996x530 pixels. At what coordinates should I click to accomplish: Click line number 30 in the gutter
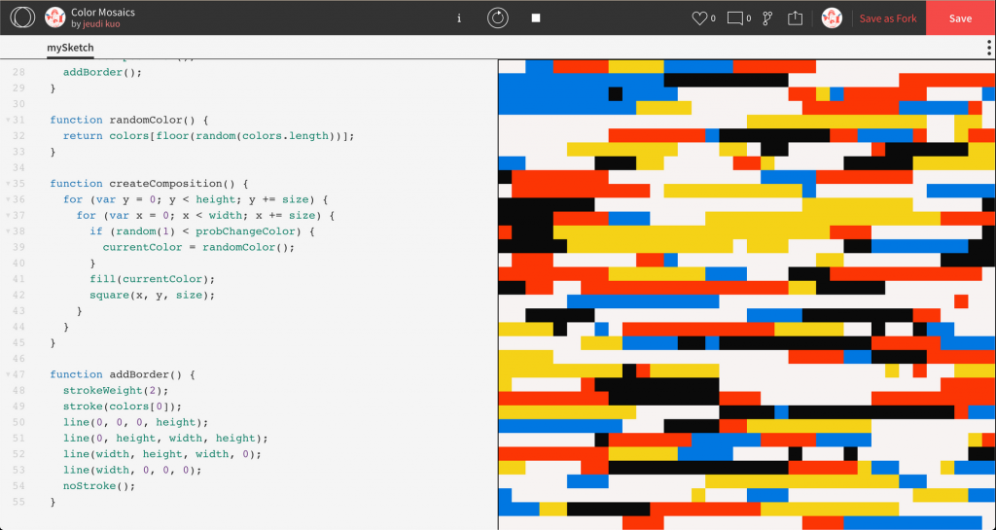point(18,104)
